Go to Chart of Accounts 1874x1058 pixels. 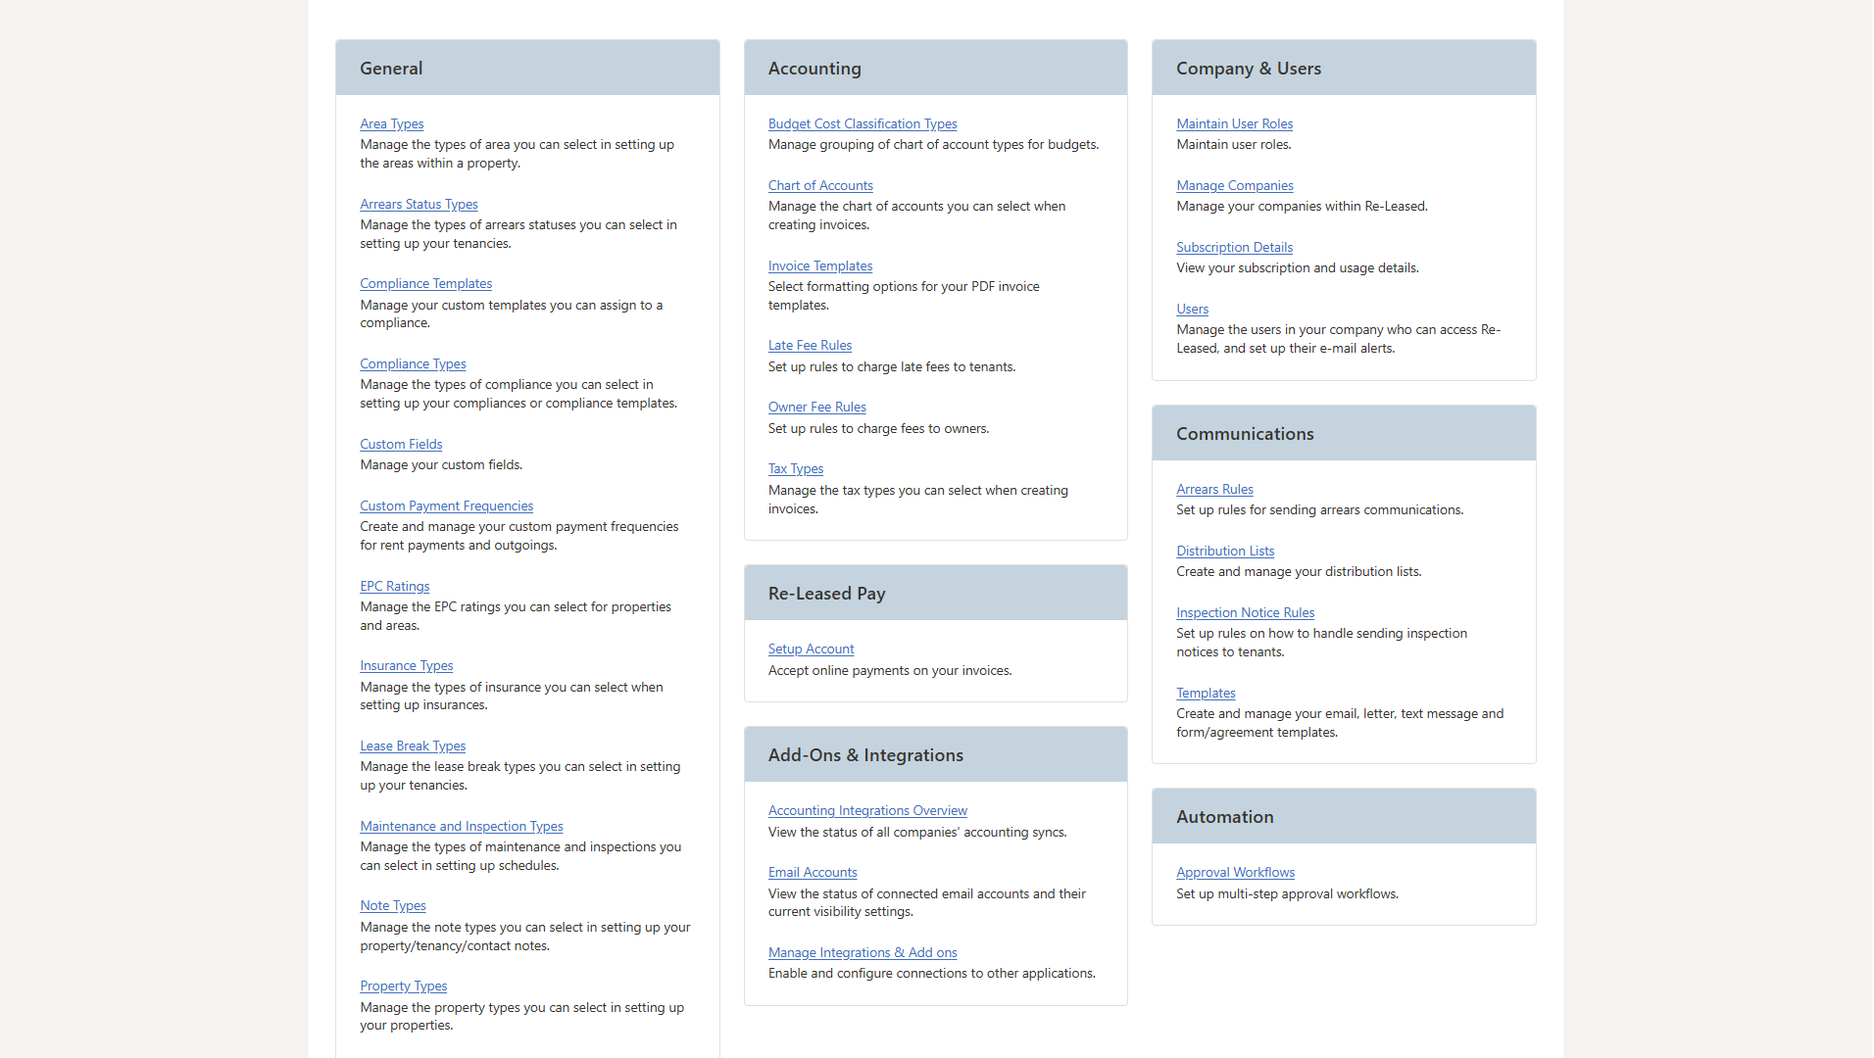click(x=820, y=185)
